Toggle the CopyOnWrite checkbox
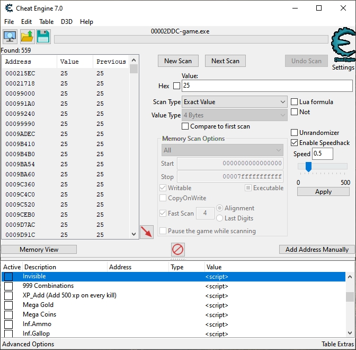This screenshot has width=356, height=350. click(x=163, y=198)
